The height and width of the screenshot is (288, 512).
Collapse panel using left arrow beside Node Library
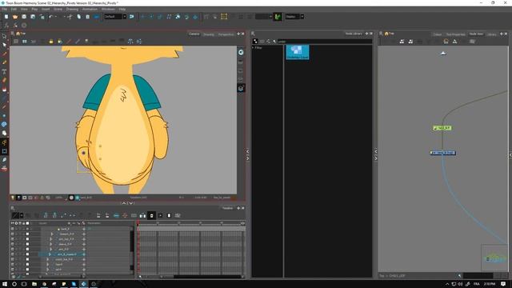247,151
